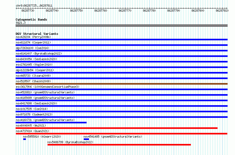Select the blue bar for nsv611674

coord(121,45)
